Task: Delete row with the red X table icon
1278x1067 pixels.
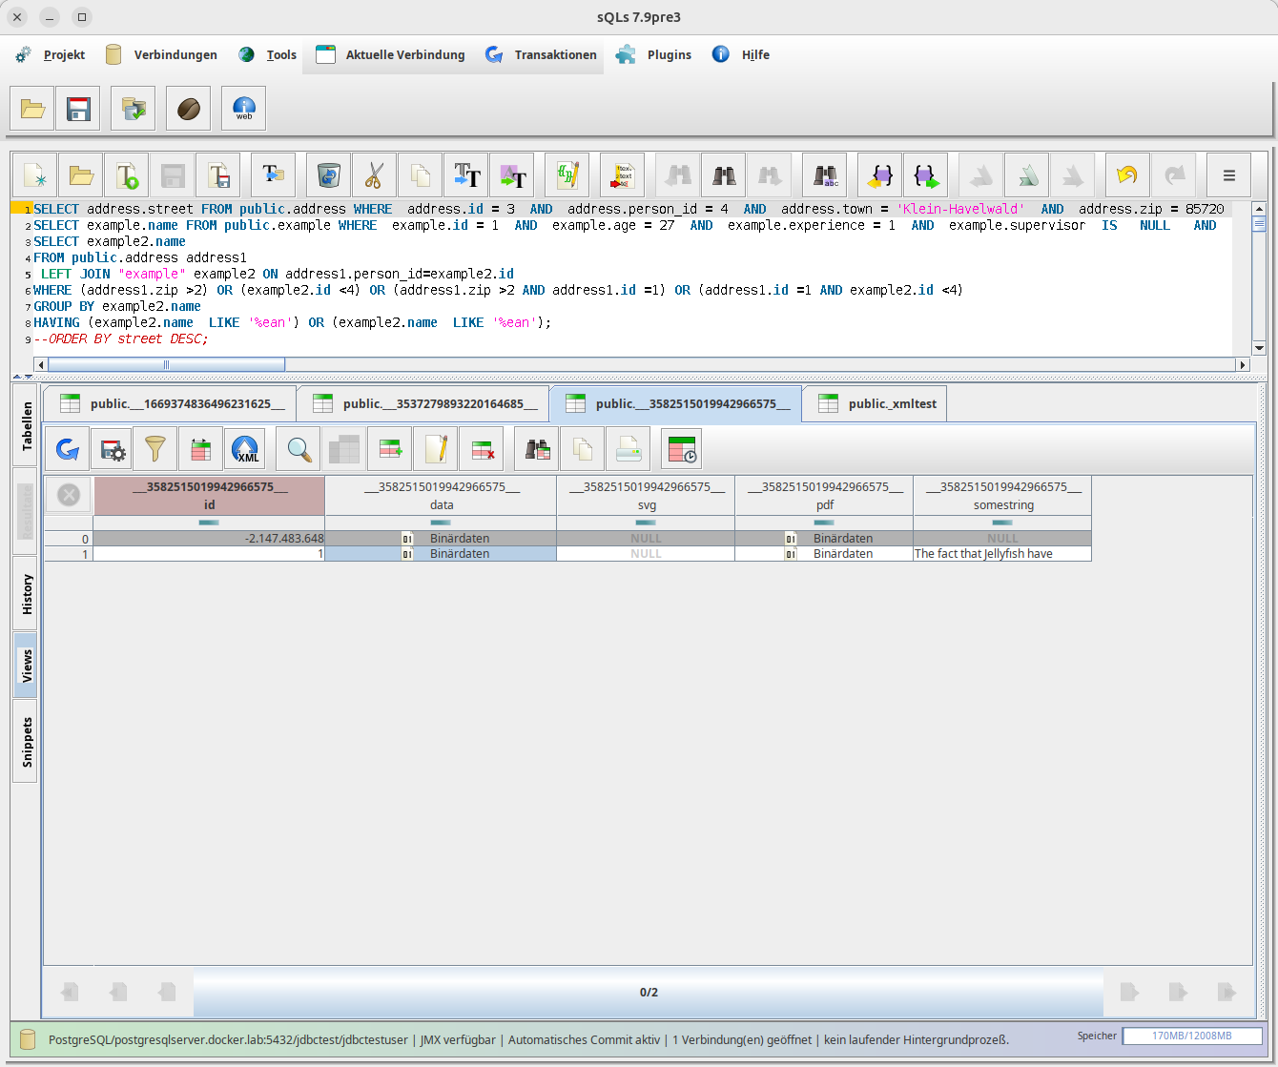Action: [x=482, y=449]
